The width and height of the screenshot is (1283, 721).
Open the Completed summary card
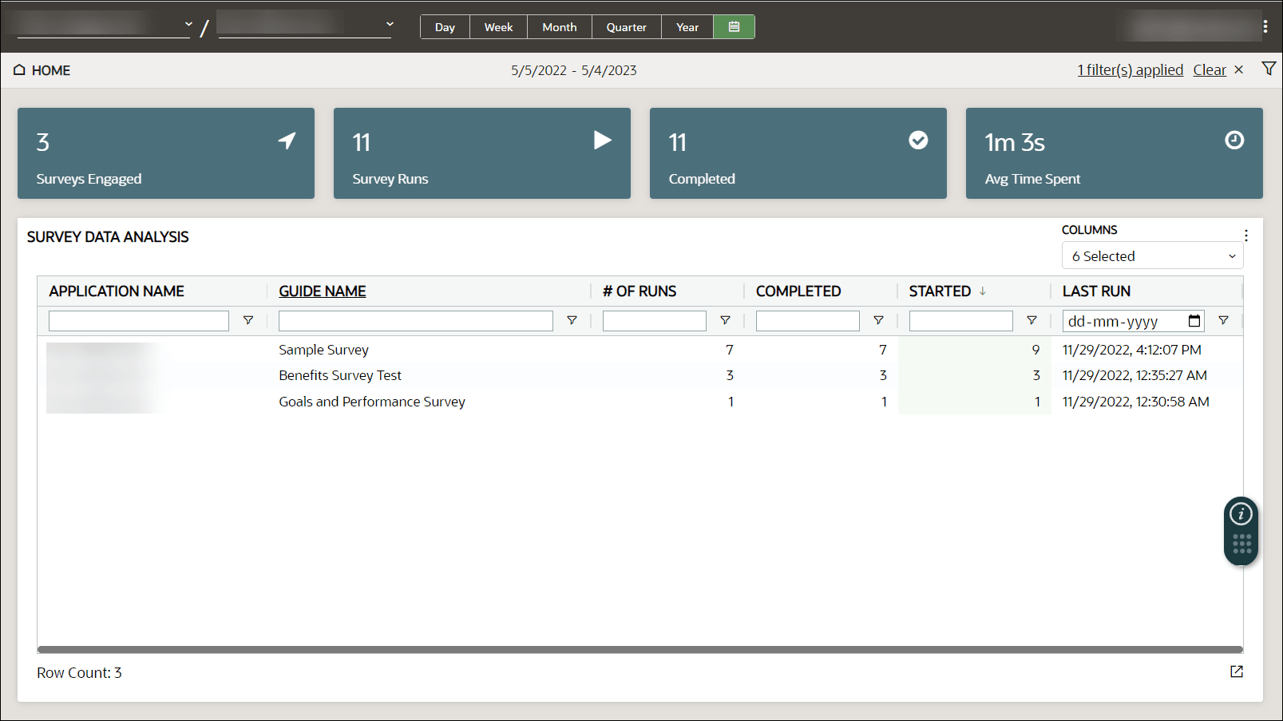pos(798,153)
